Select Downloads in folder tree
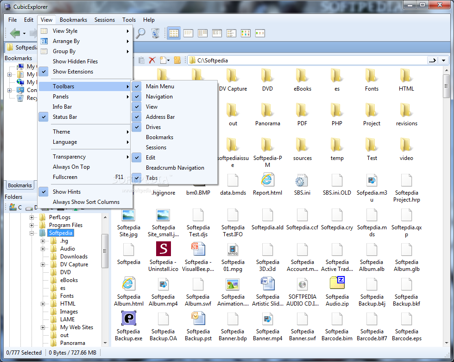The width and height of the screenshot is (454, 362). pos(74,257)
